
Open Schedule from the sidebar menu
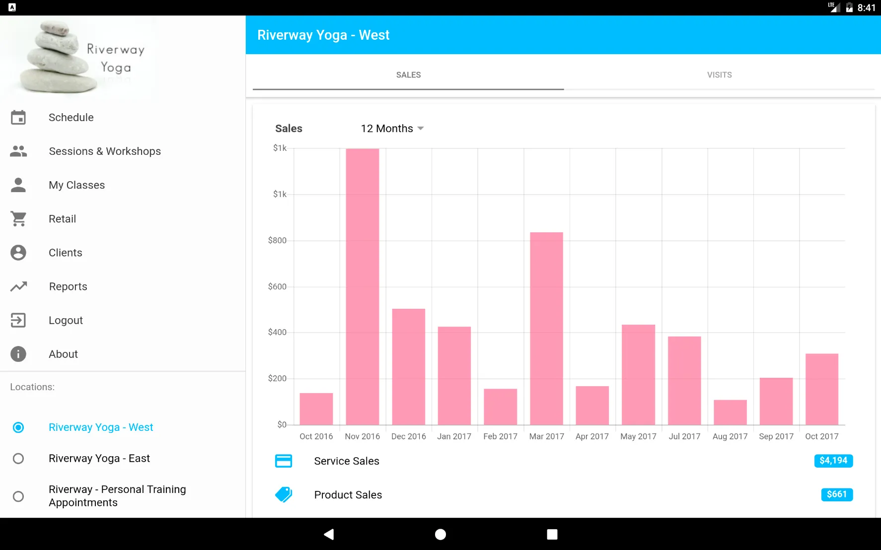pos(123,118)
